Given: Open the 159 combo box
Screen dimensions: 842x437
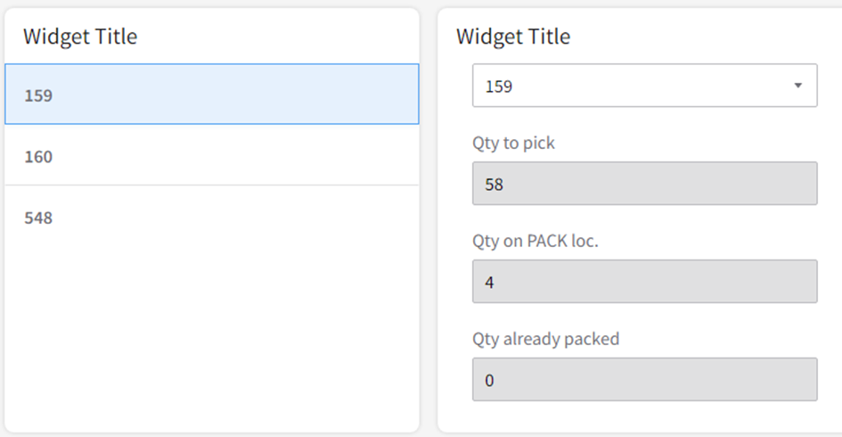Looking at the screenshot, I should 643,86.
